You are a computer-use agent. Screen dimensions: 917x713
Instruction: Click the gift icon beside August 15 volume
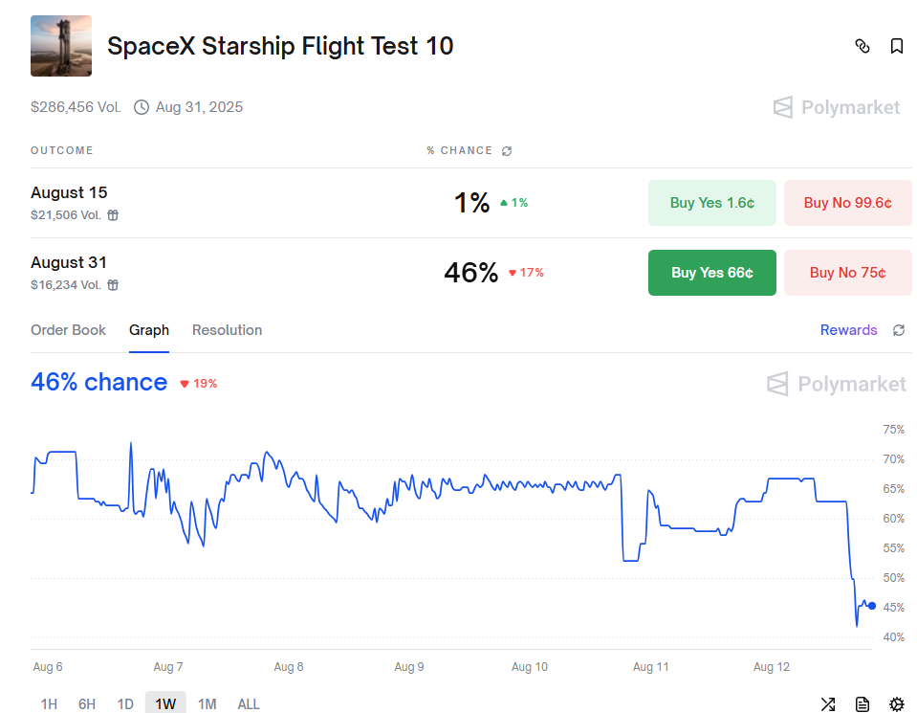[113, 215]
